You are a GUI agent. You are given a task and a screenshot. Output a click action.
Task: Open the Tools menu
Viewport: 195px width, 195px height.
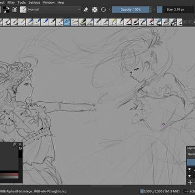pos(22,3)
